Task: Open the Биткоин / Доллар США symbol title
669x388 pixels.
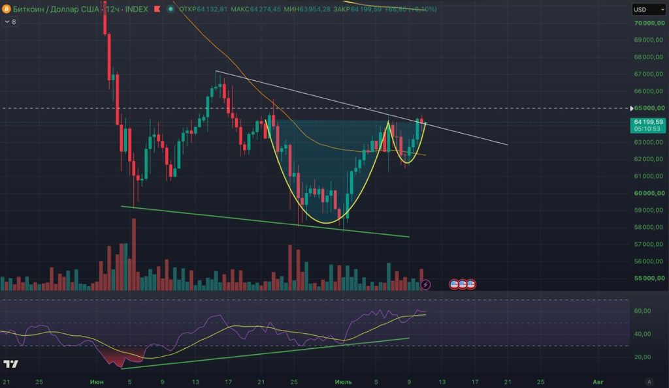Action: pyautogui.click(x=56, y=9)
